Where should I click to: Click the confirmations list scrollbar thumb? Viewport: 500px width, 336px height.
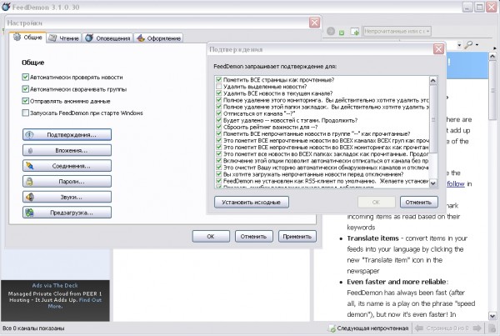click(432, 118)
